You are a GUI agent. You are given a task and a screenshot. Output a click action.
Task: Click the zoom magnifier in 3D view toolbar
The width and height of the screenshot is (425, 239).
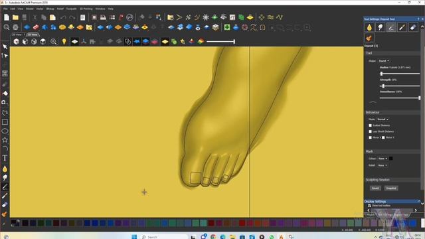click(53, 41)
